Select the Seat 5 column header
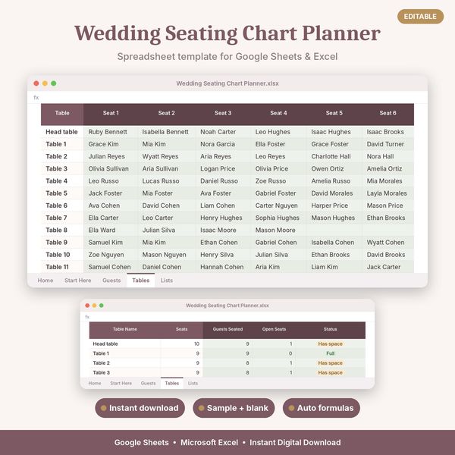The image size is (455, 455). (x=334, y=113)
